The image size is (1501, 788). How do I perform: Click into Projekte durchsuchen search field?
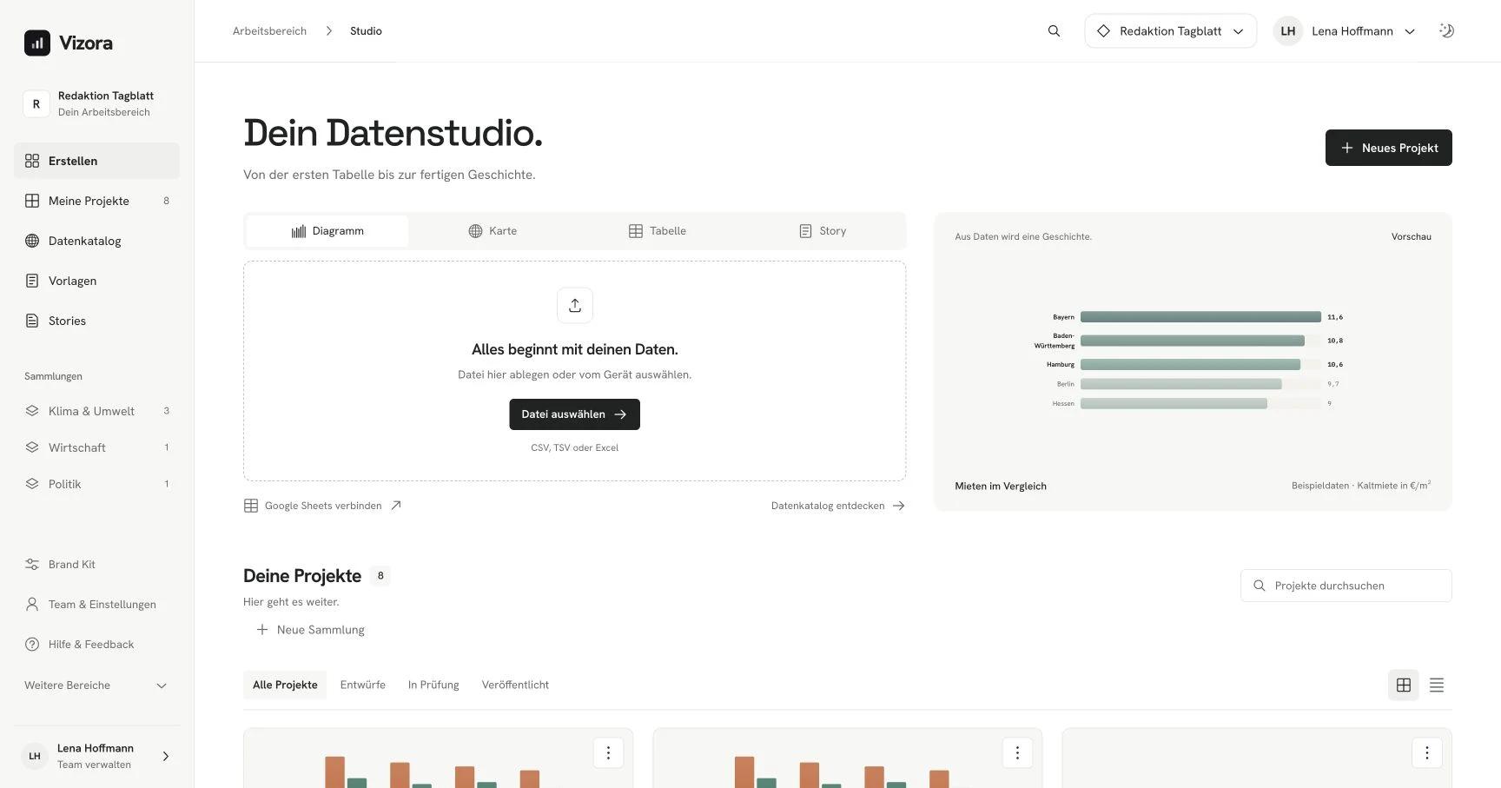click(1346, 586)
